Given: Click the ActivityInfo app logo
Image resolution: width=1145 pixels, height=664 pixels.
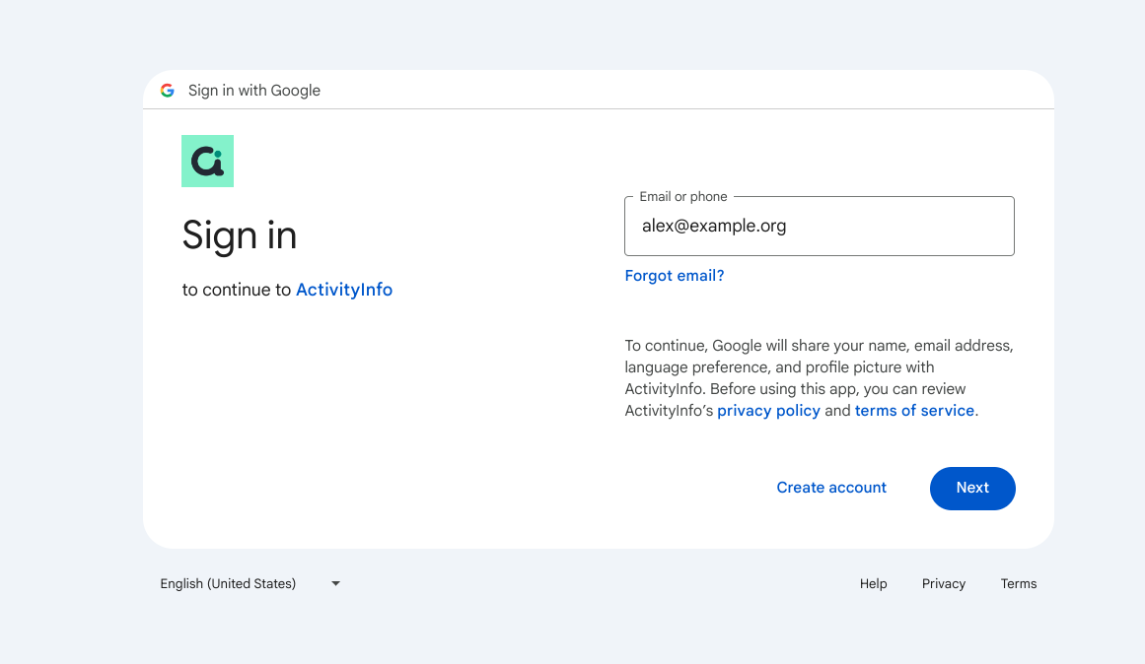Looking at the screenshot, I should click(x=207, y=162).
